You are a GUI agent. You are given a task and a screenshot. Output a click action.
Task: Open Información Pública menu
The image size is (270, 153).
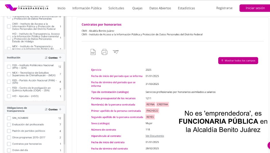(x=87, y=8)
